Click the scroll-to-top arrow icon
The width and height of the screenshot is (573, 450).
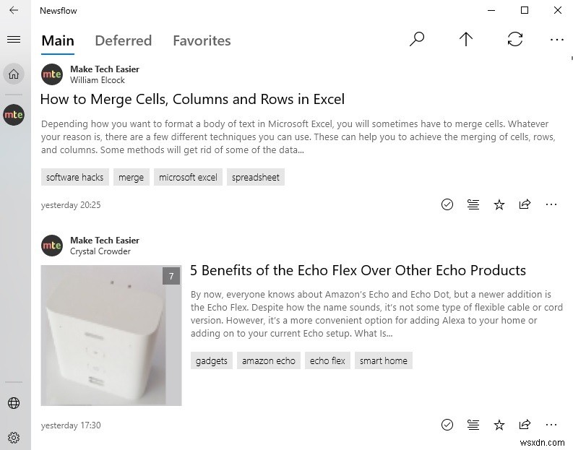pos(466,40)
